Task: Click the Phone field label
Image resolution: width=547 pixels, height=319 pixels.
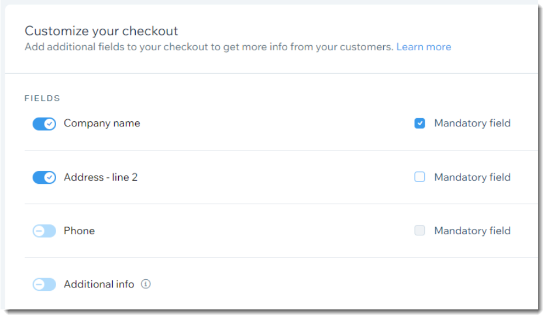Action: pyautogui.click(x=79, y=231)
